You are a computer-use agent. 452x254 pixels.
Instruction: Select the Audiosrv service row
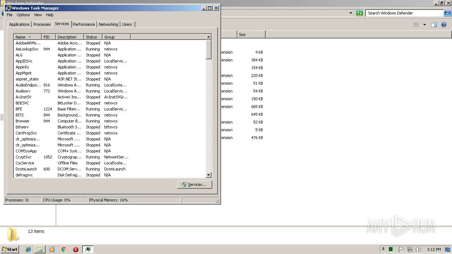click(x=109, y=91)
